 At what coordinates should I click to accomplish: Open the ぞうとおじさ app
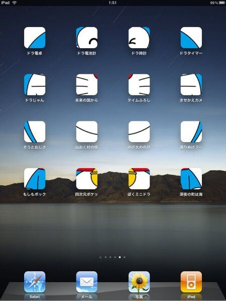coord(35,131)
